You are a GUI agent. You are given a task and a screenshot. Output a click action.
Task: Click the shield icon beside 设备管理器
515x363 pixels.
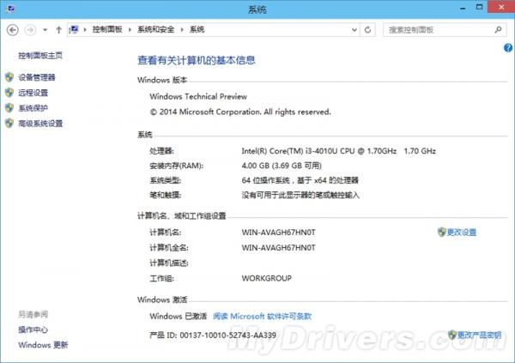click(9, 77)
